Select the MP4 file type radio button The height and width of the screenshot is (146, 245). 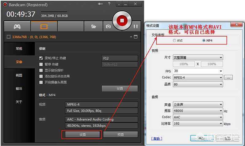204,40
